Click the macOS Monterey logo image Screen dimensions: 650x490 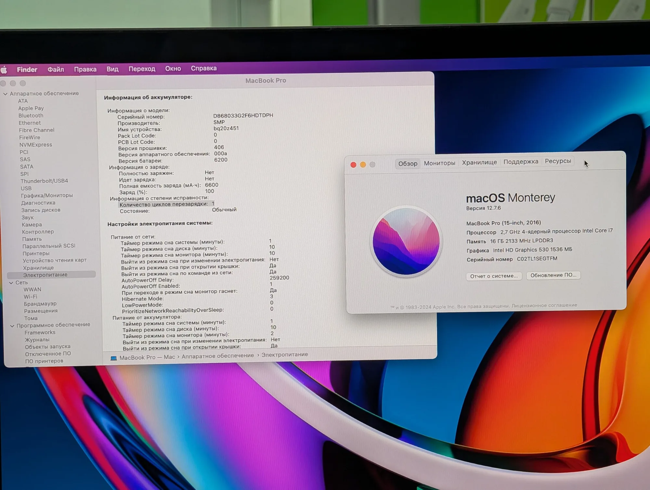tap(406, 242)
